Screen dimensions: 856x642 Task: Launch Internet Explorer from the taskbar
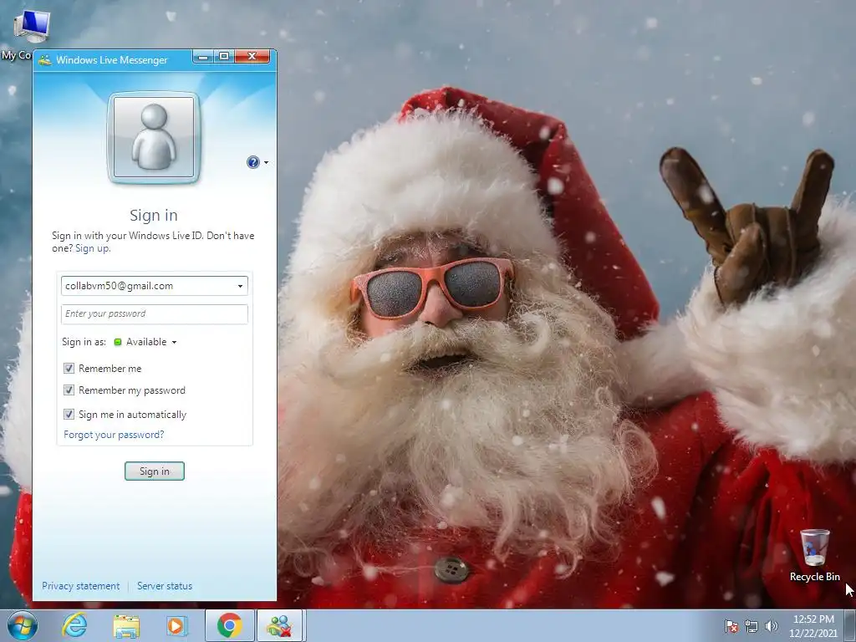point(74,625)
